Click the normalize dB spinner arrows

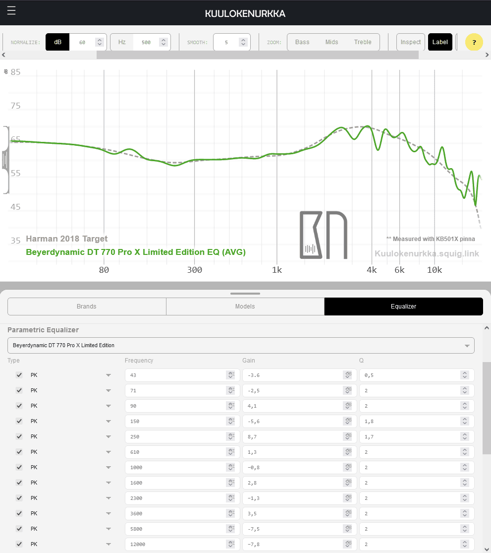pyautogui.click(x=100, y=42)
